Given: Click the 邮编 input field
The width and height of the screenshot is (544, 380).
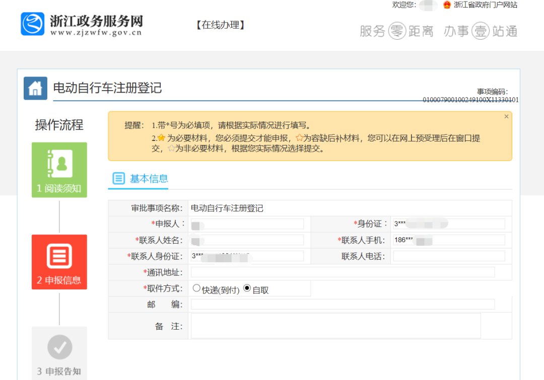Looking at the screenshot, I should [343, 305].
